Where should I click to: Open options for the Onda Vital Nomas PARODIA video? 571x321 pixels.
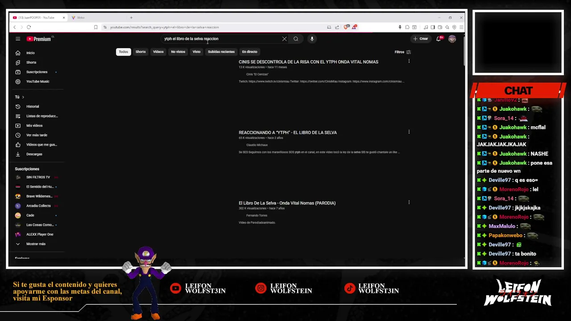409,202
